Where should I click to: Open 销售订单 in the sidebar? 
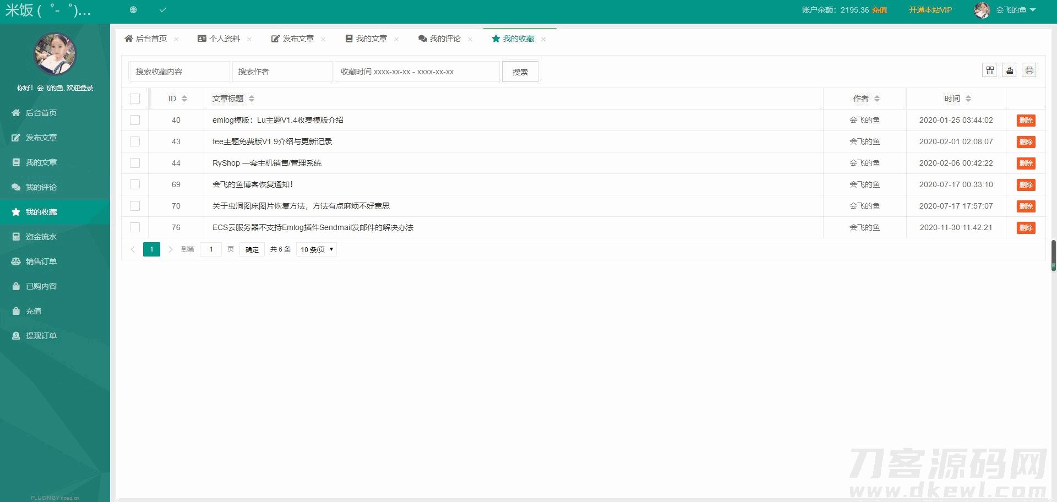(41, 261)
